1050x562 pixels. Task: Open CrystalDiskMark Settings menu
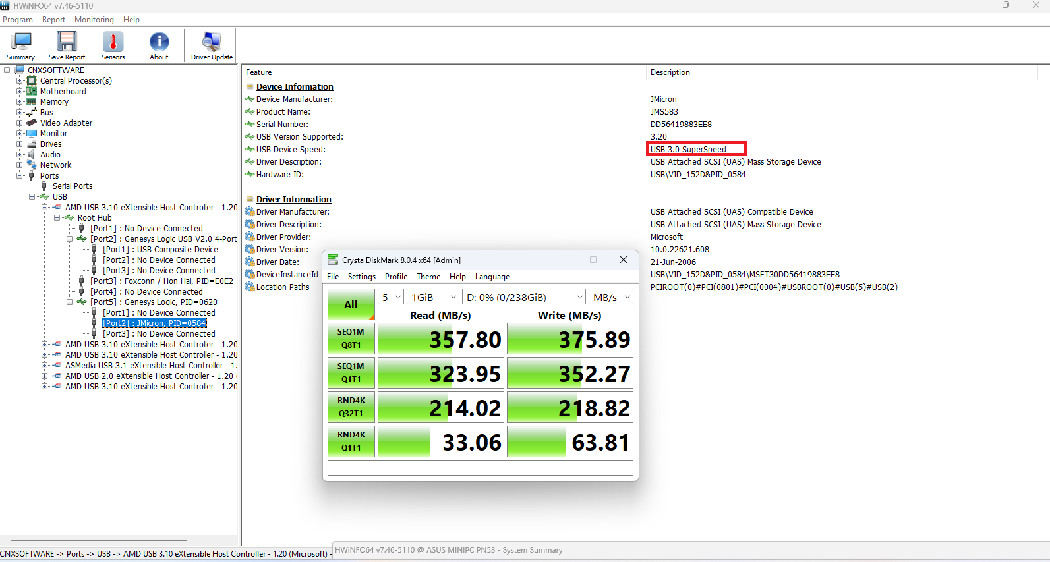(362, 277)
